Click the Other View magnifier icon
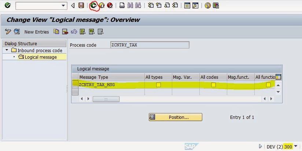Image resolution: width=302 pixels, height=151 pixels. click(17, 31)
